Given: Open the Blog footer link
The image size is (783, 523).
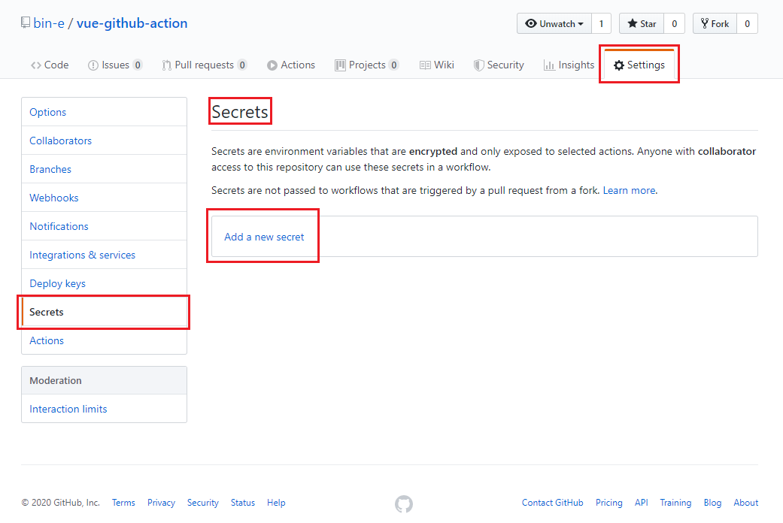Looking at the screenshot, I should point(712,503).
